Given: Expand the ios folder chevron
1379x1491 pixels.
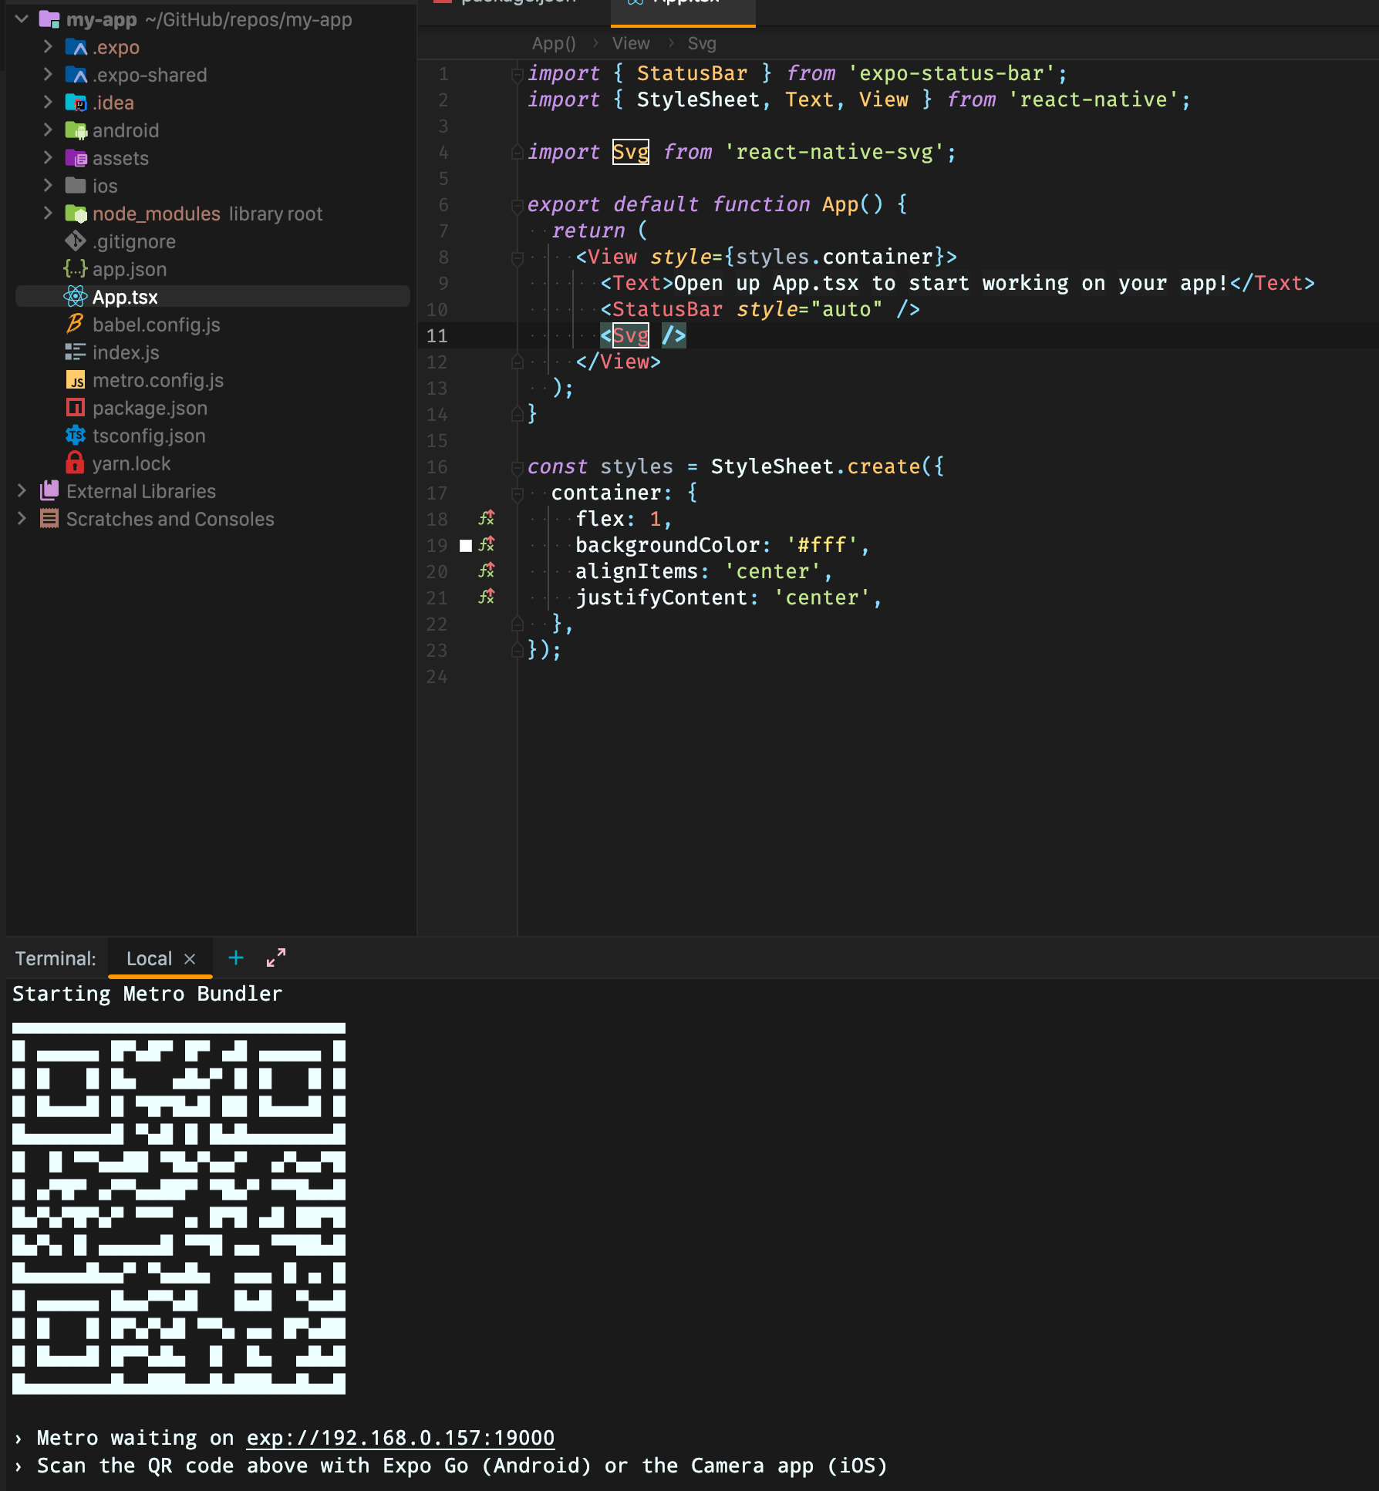Looking at the screenshot, I should [x=48, y=185].
